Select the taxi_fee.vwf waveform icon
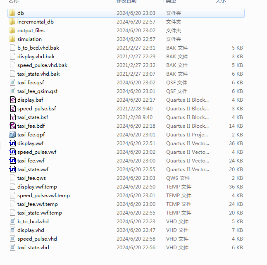Screen dimensions: 267x265 pos(12,161)
